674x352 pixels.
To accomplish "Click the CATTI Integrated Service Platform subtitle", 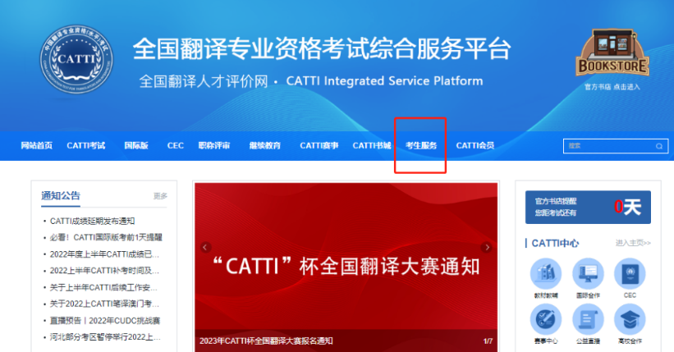I will 385,81.
